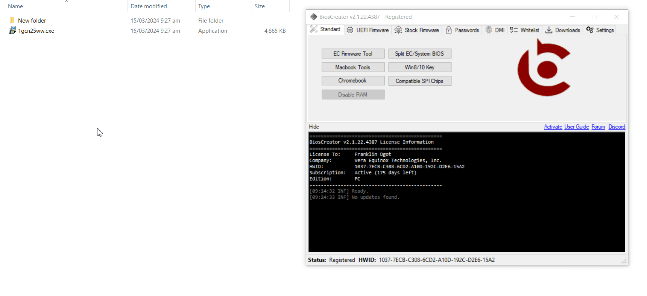The image size is (647, 296).
Task: Click the Downloads arrow icon
Action: pyautogui.click(x=549, y=30)
